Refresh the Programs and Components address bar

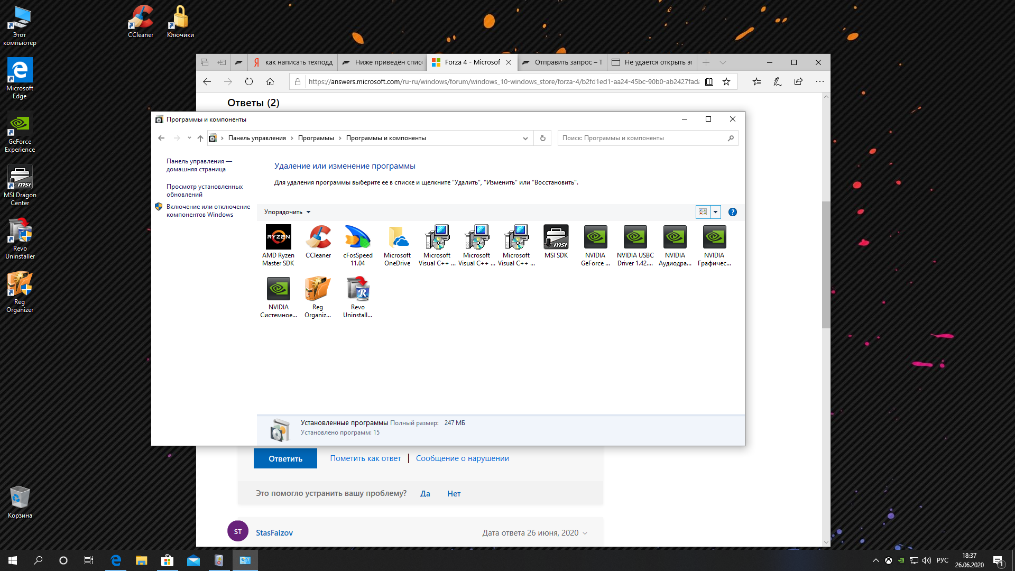coord(542,138)
